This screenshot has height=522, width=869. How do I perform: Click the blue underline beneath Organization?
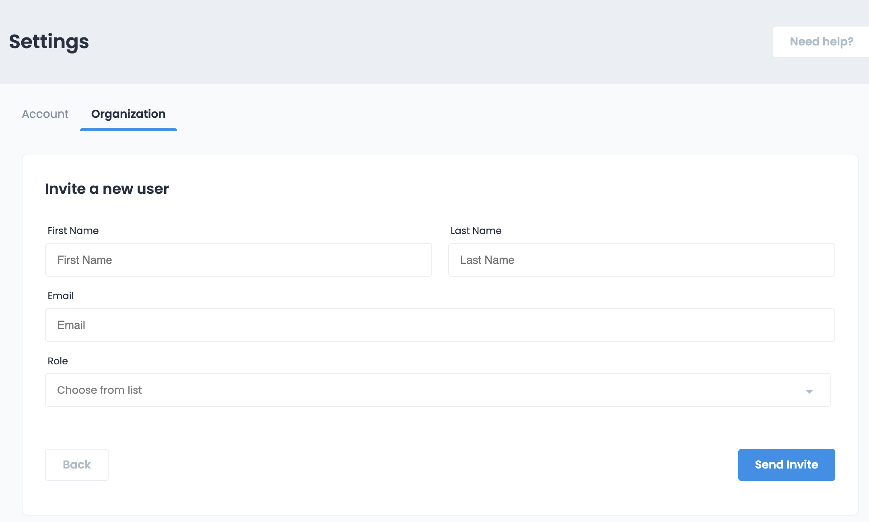[128, 129]
